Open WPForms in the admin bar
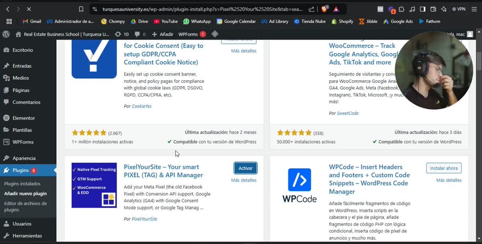Image resolution: width=482 pixels, height=244 pixels. point(192,34)
